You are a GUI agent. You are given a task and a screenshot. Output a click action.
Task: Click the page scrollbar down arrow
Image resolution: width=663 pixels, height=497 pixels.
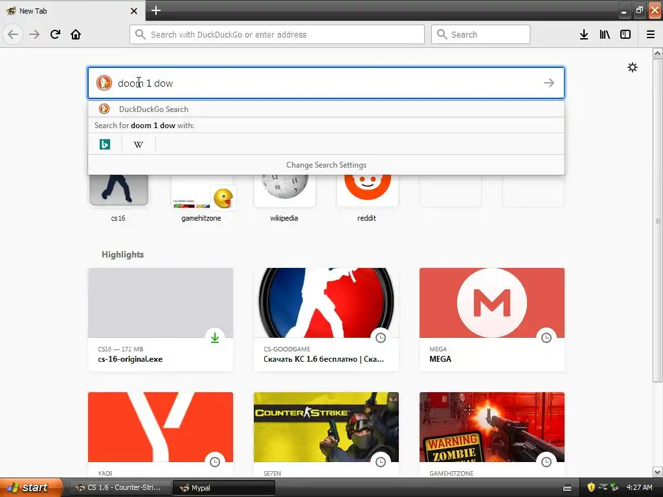[657, 472]
